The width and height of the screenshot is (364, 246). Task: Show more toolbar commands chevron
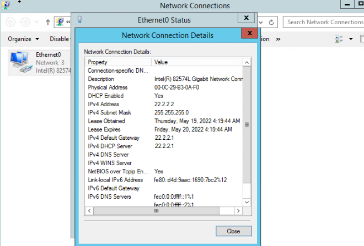[x=278, y=39]
